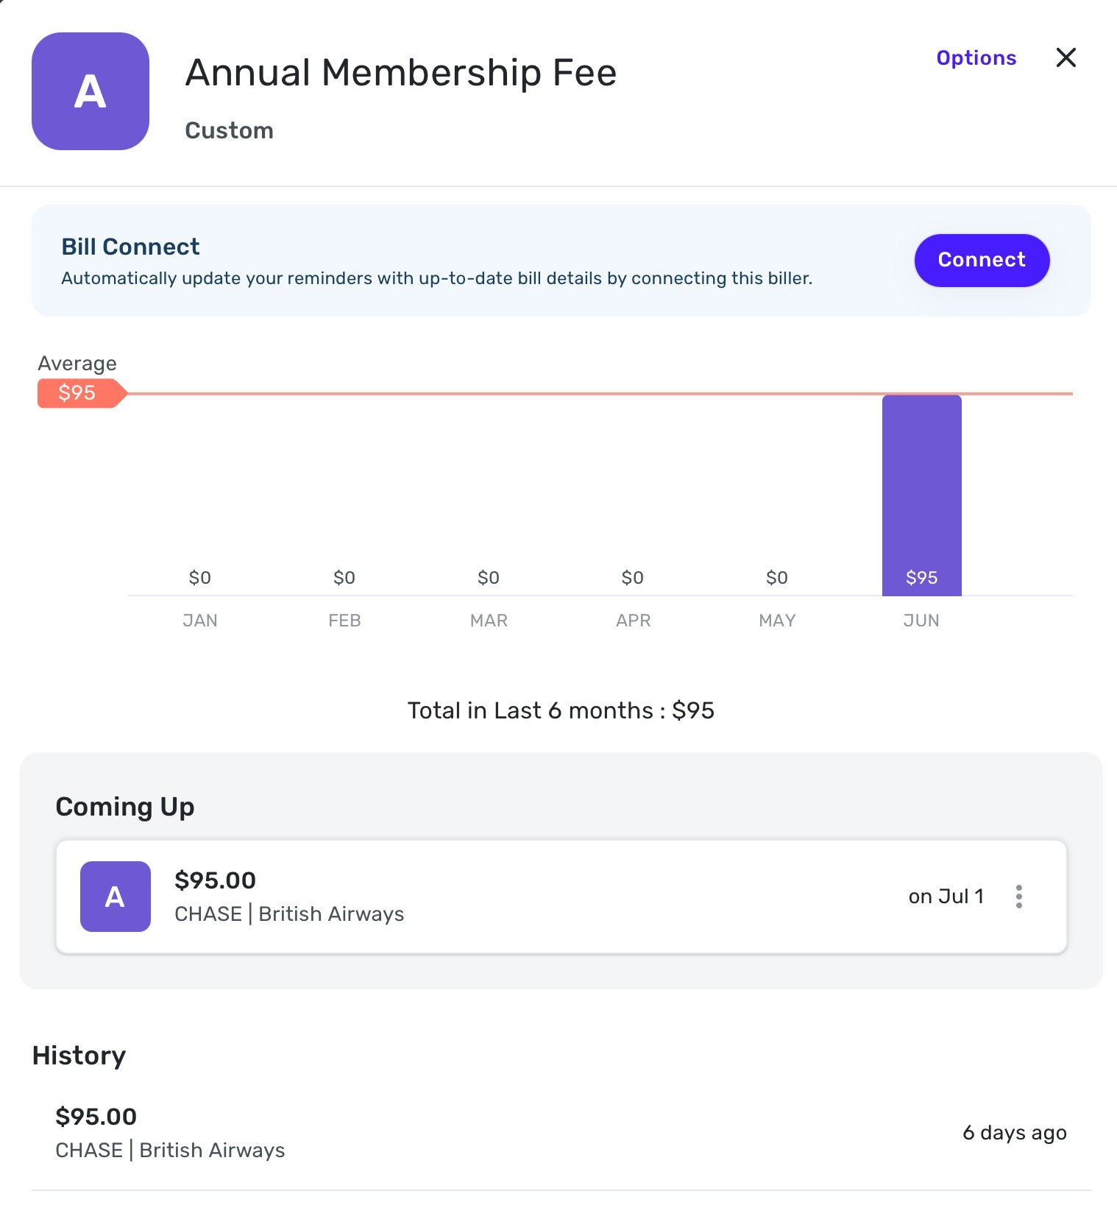This screenshot has height=1219, width=1117.
Task: Open the $95.00 history entry
Action: coord(561,1133)
